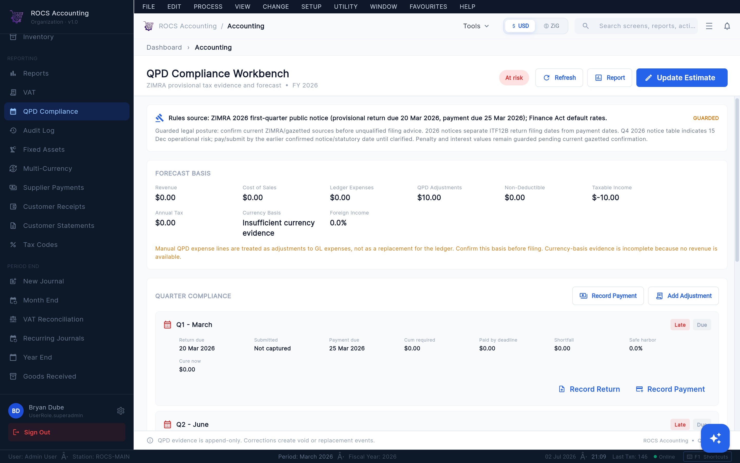
Task: Open the Year End calendar icon
Action: click(x=13, y=357)
